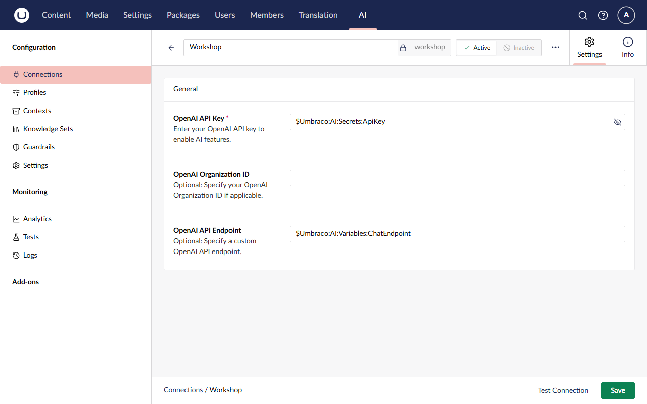Switch to the Info workspace tab
647x404 pixels.
[x=628, y=47]
